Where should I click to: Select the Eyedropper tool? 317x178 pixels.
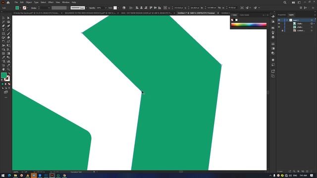pyautogui.click(x=3, y=57)
